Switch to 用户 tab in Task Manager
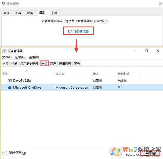 tap(53, 64)
